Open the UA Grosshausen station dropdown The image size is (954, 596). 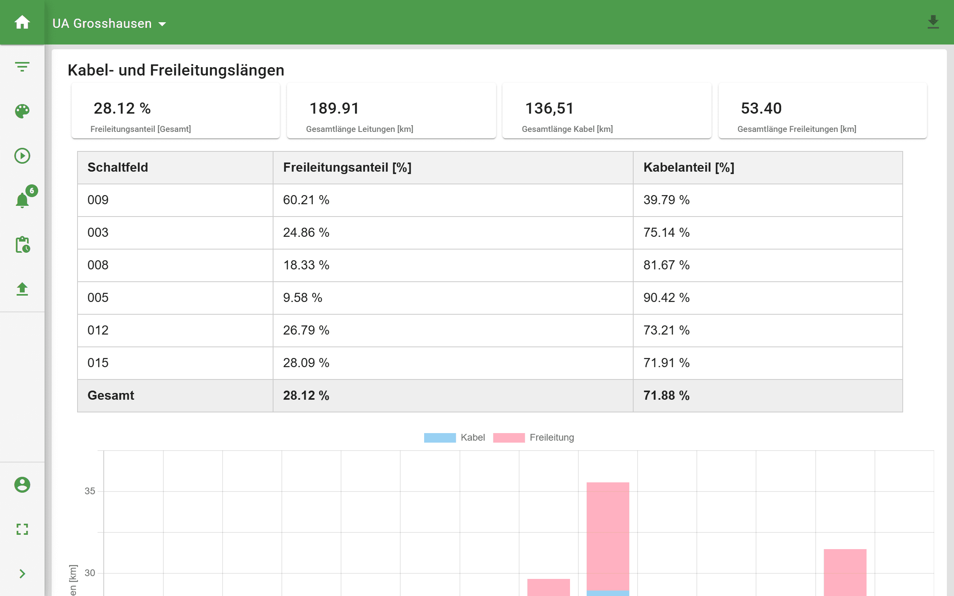[109, 23]
